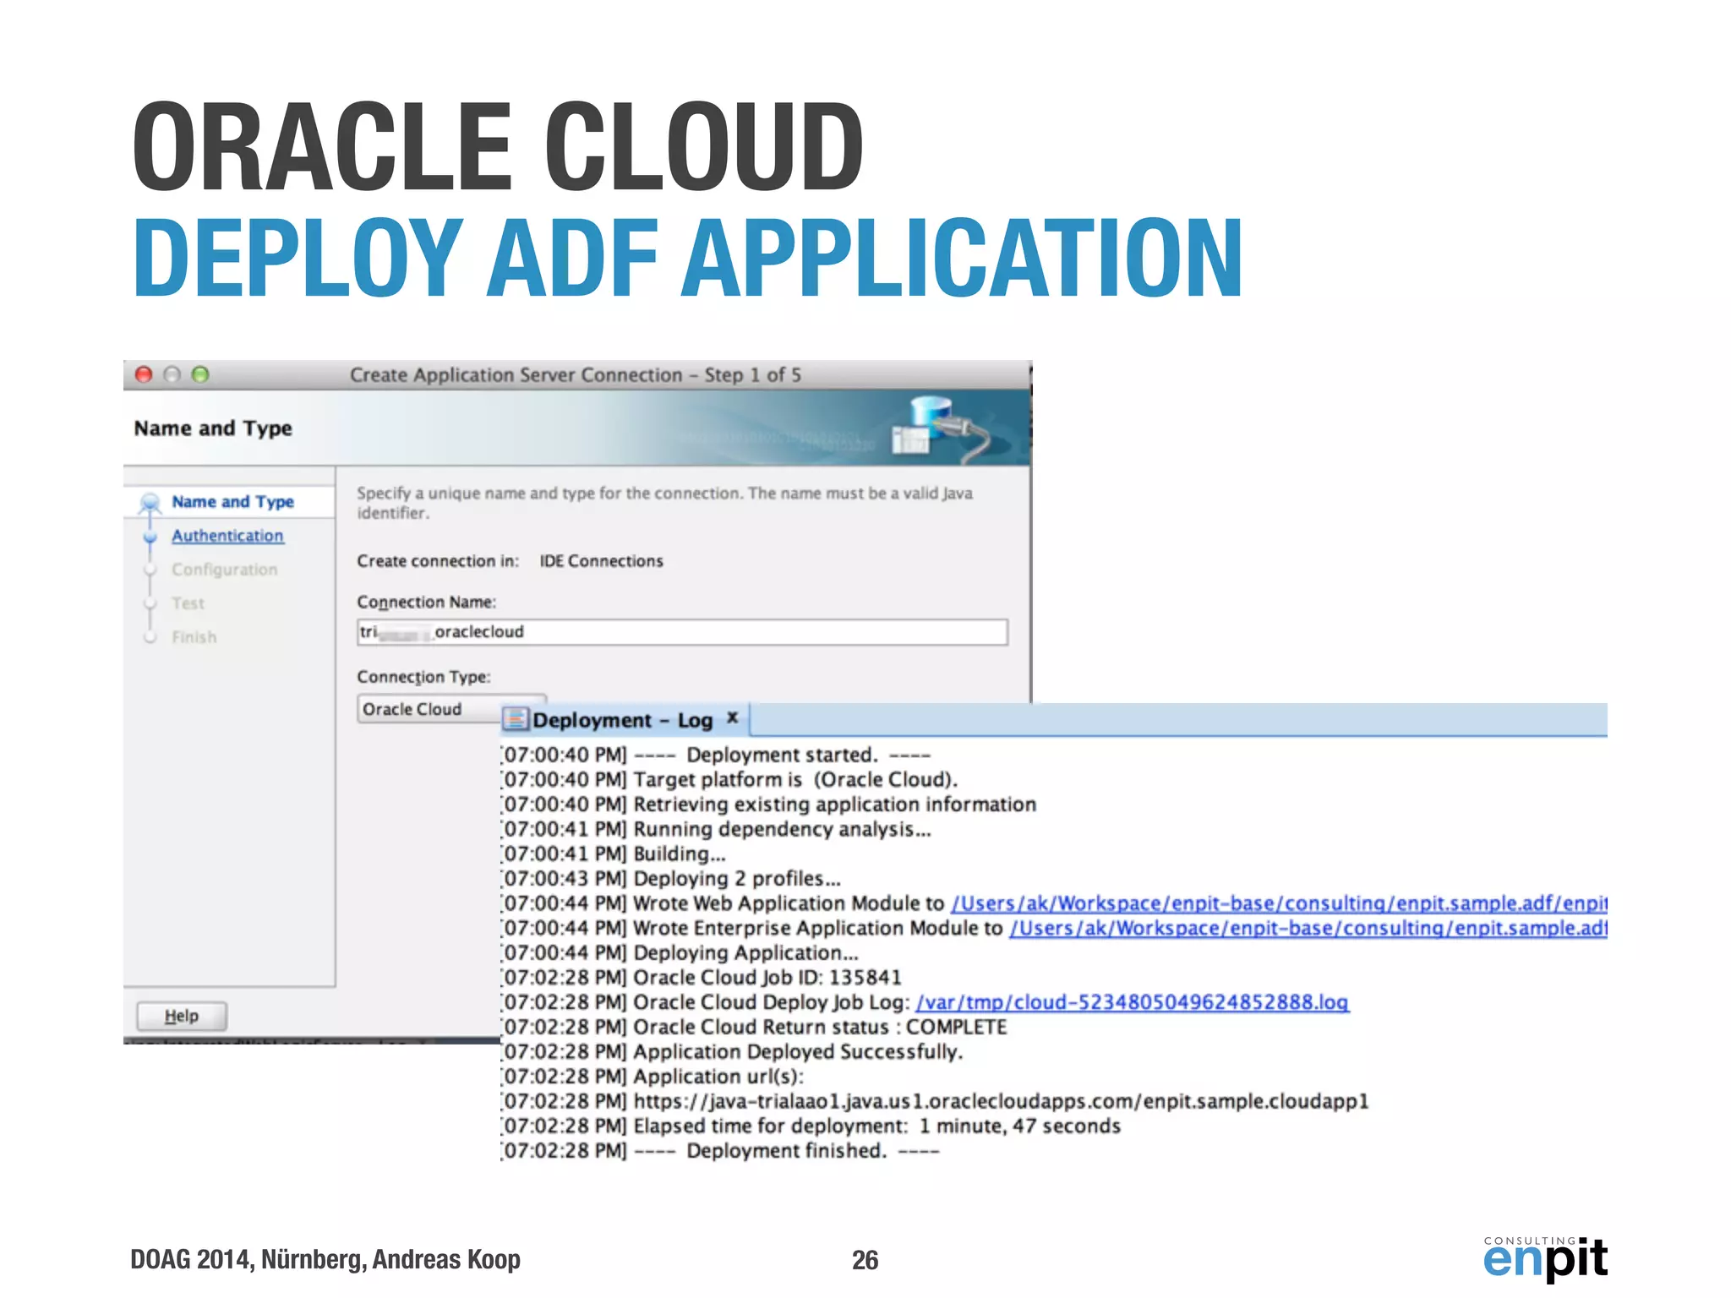Viewport: 1731px width, 1298px height.
Task: Click the 'Deployment started.' log line
Action: click(716, 755)
